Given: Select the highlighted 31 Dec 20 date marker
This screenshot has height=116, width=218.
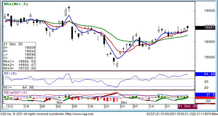Looking at the screenshot, I should point(187,106).
